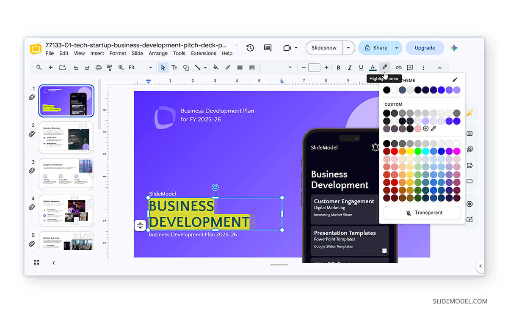Set highlight to Transparent
Viewport: 508px width, 314px height.
[x=422, y=213]
